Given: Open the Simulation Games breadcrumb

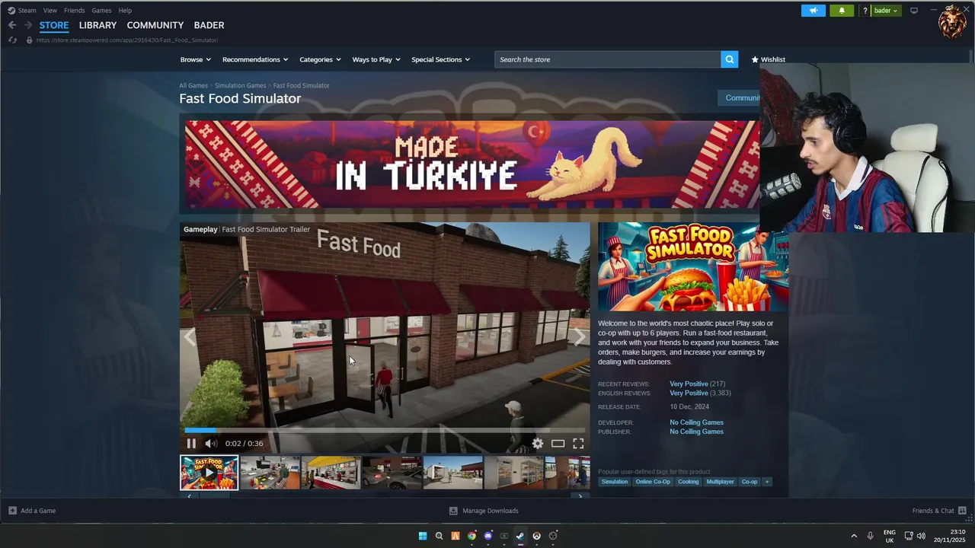Looking at the screenshot, I should tap(240, 85).
